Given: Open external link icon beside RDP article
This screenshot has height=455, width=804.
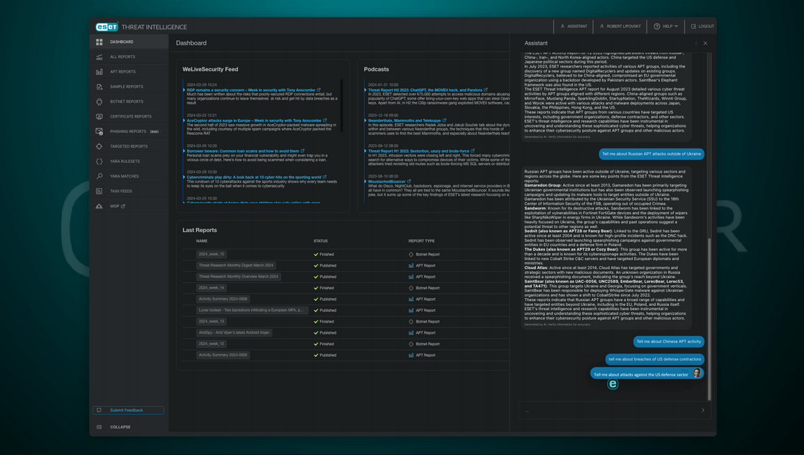Looking at the screenshot, I should 318,90.
